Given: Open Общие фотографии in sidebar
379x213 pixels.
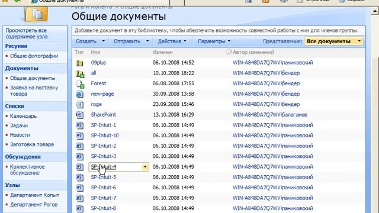Looking at the screenshot, I should point(34,56).
